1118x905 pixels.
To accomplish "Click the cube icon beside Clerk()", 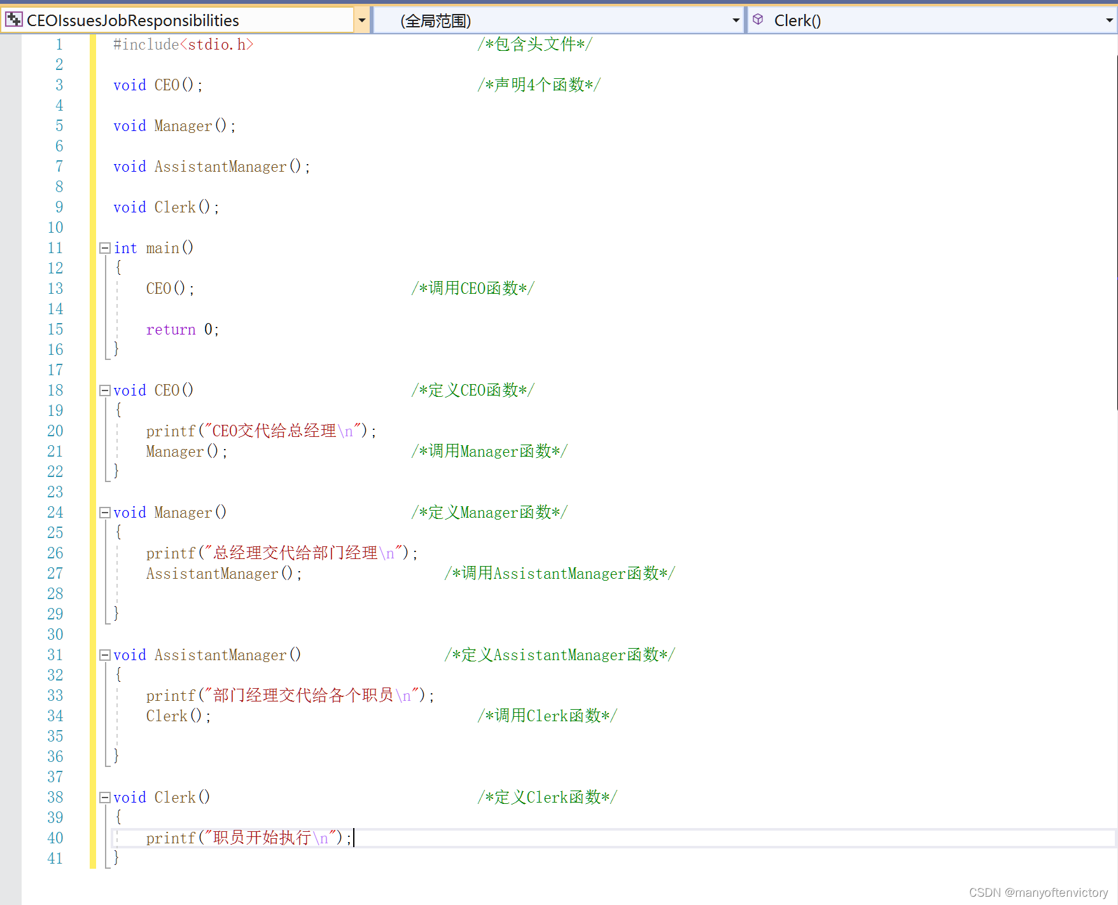I will click(758, 20).
